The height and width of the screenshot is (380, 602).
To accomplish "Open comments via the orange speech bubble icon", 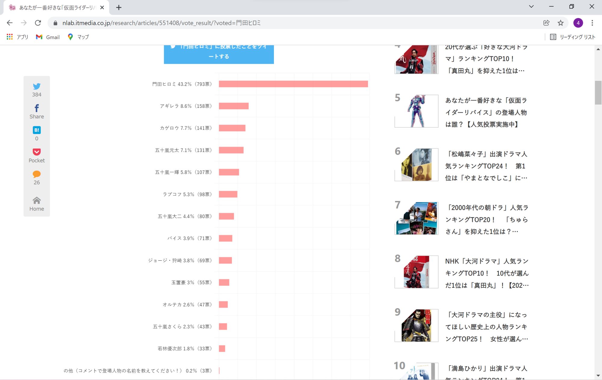I will pyautogui.click(x=37, y=174).
